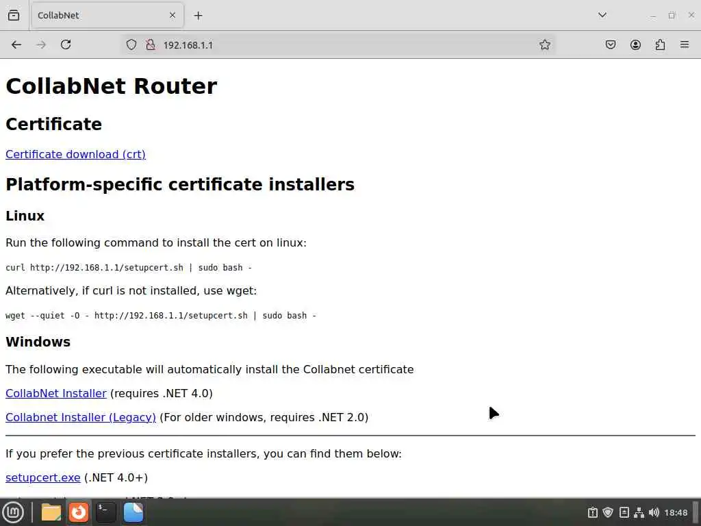This screenshot has height=526, width=701.
Task: Open the Firefox hamburger application menu
Action: [685, 45]
